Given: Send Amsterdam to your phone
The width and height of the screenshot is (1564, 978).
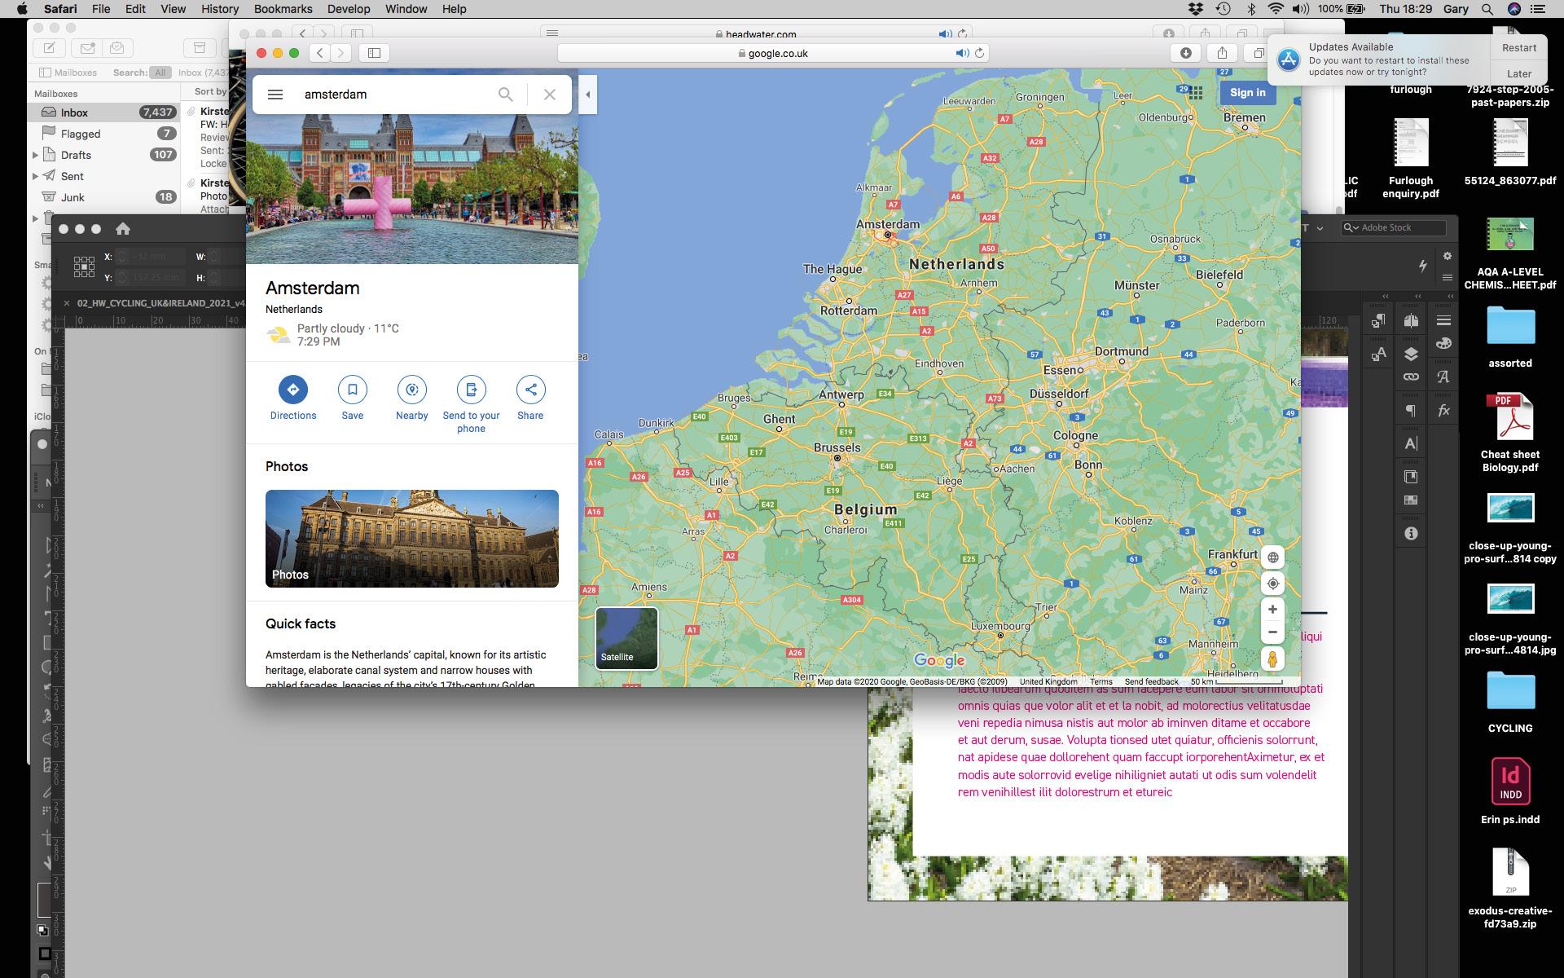Looking at the screenshot, I should (x=471, y=404).
